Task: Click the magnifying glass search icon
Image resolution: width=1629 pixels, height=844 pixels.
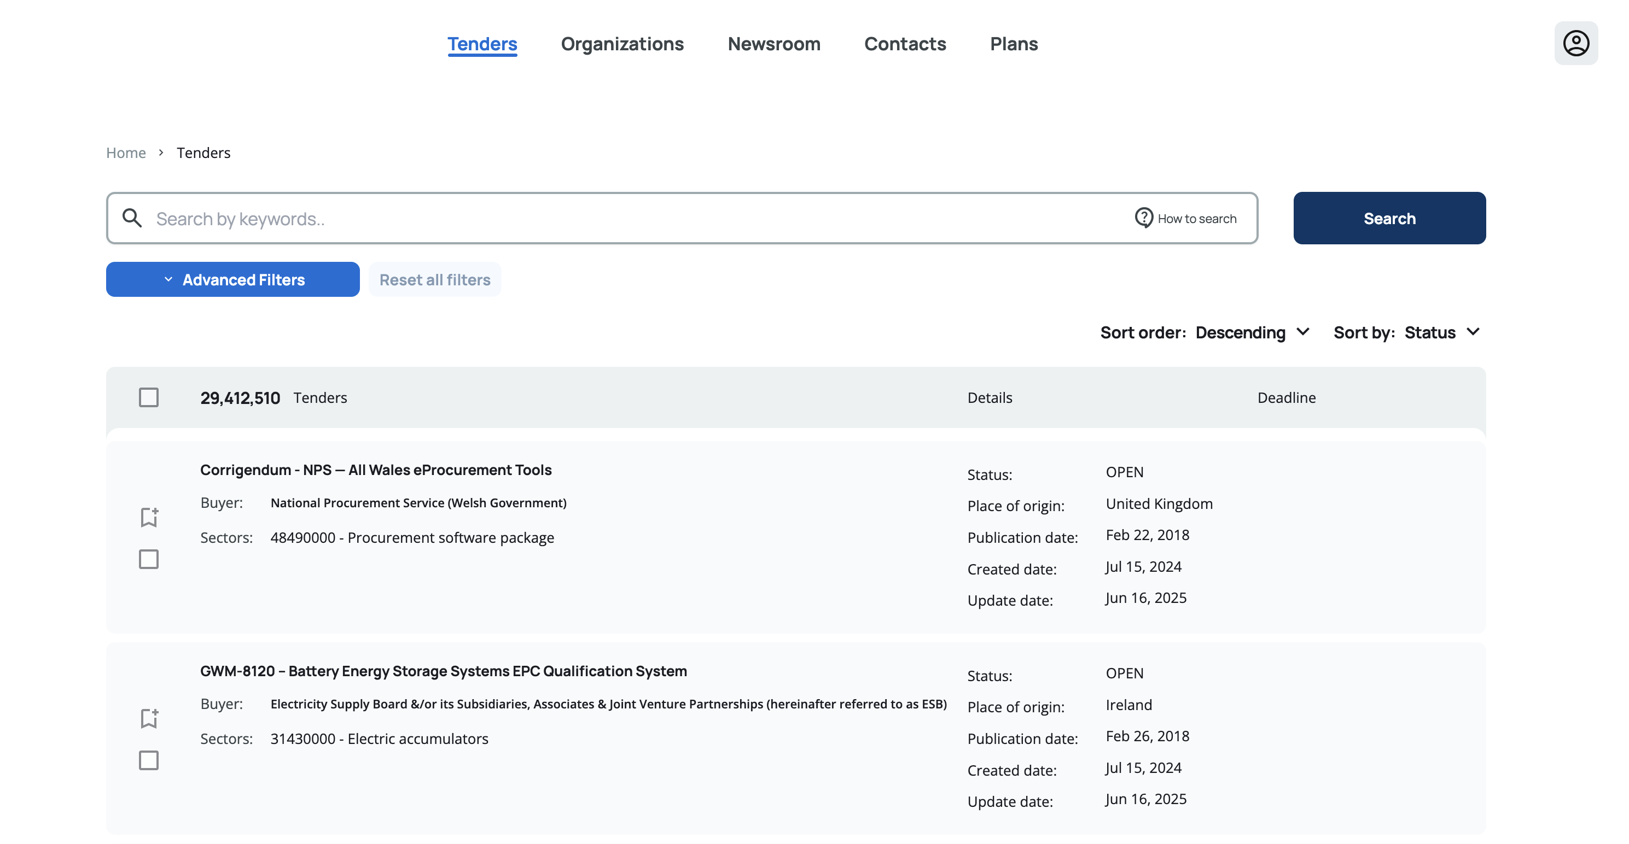Action: 132,218
